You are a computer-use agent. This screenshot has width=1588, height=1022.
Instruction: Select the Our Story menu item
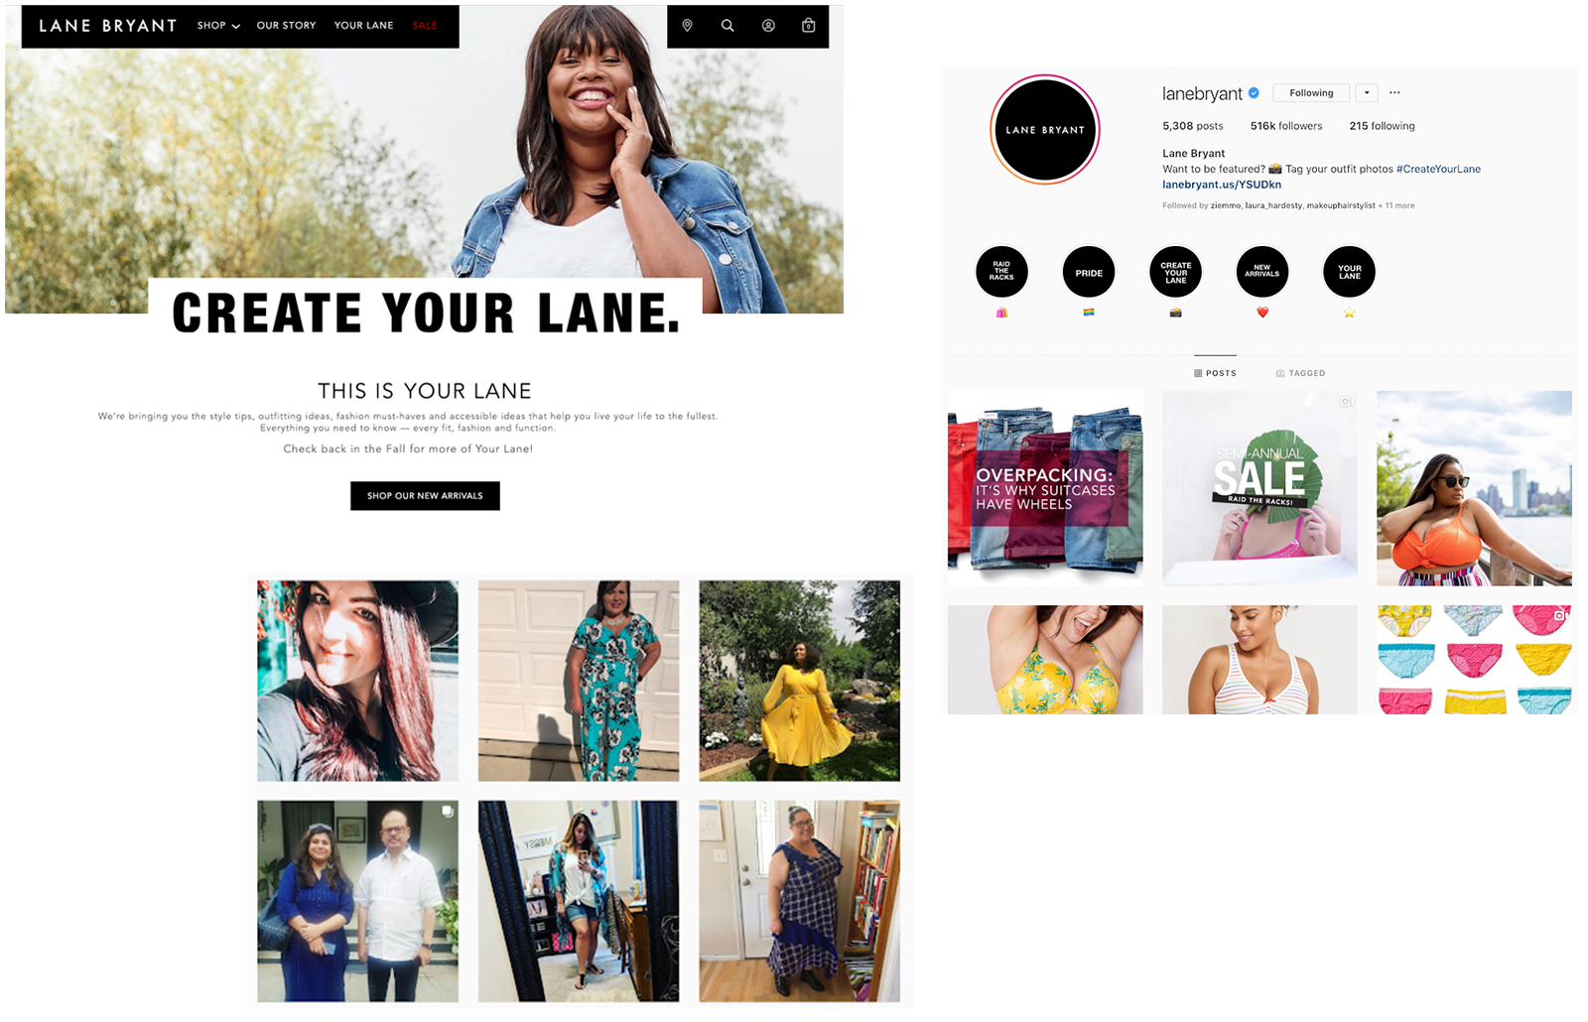[286, 26]
